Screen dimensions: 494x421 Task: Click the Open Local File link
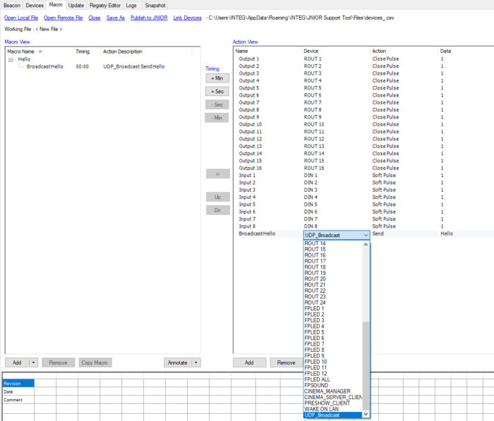[21, 18]
